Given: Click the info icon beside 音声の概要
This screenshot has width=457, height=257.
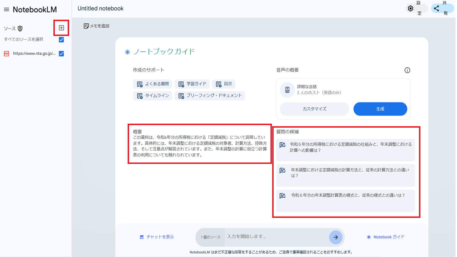Looking at the screenshot, I should [x=407, y=70].
